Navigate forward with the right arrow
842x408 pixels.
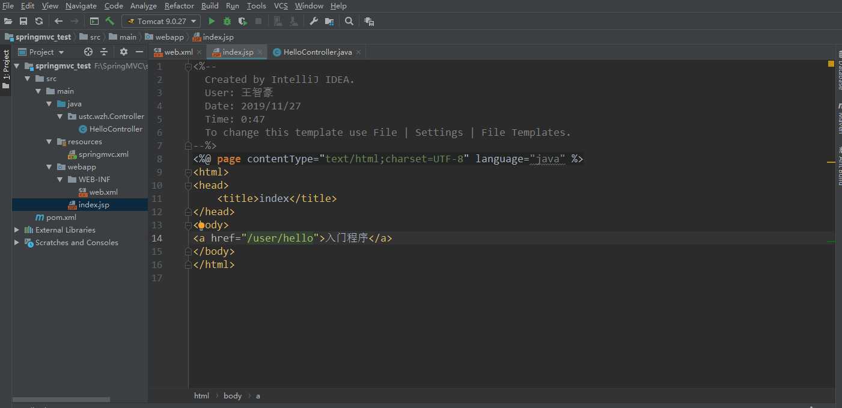(x=75, y=21)
